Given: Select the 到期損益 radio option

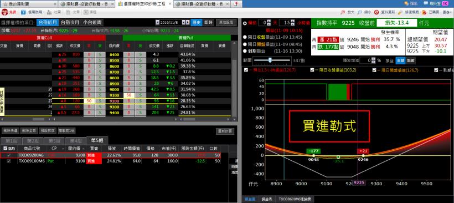Looking at the screenshot, I should 245,51.
